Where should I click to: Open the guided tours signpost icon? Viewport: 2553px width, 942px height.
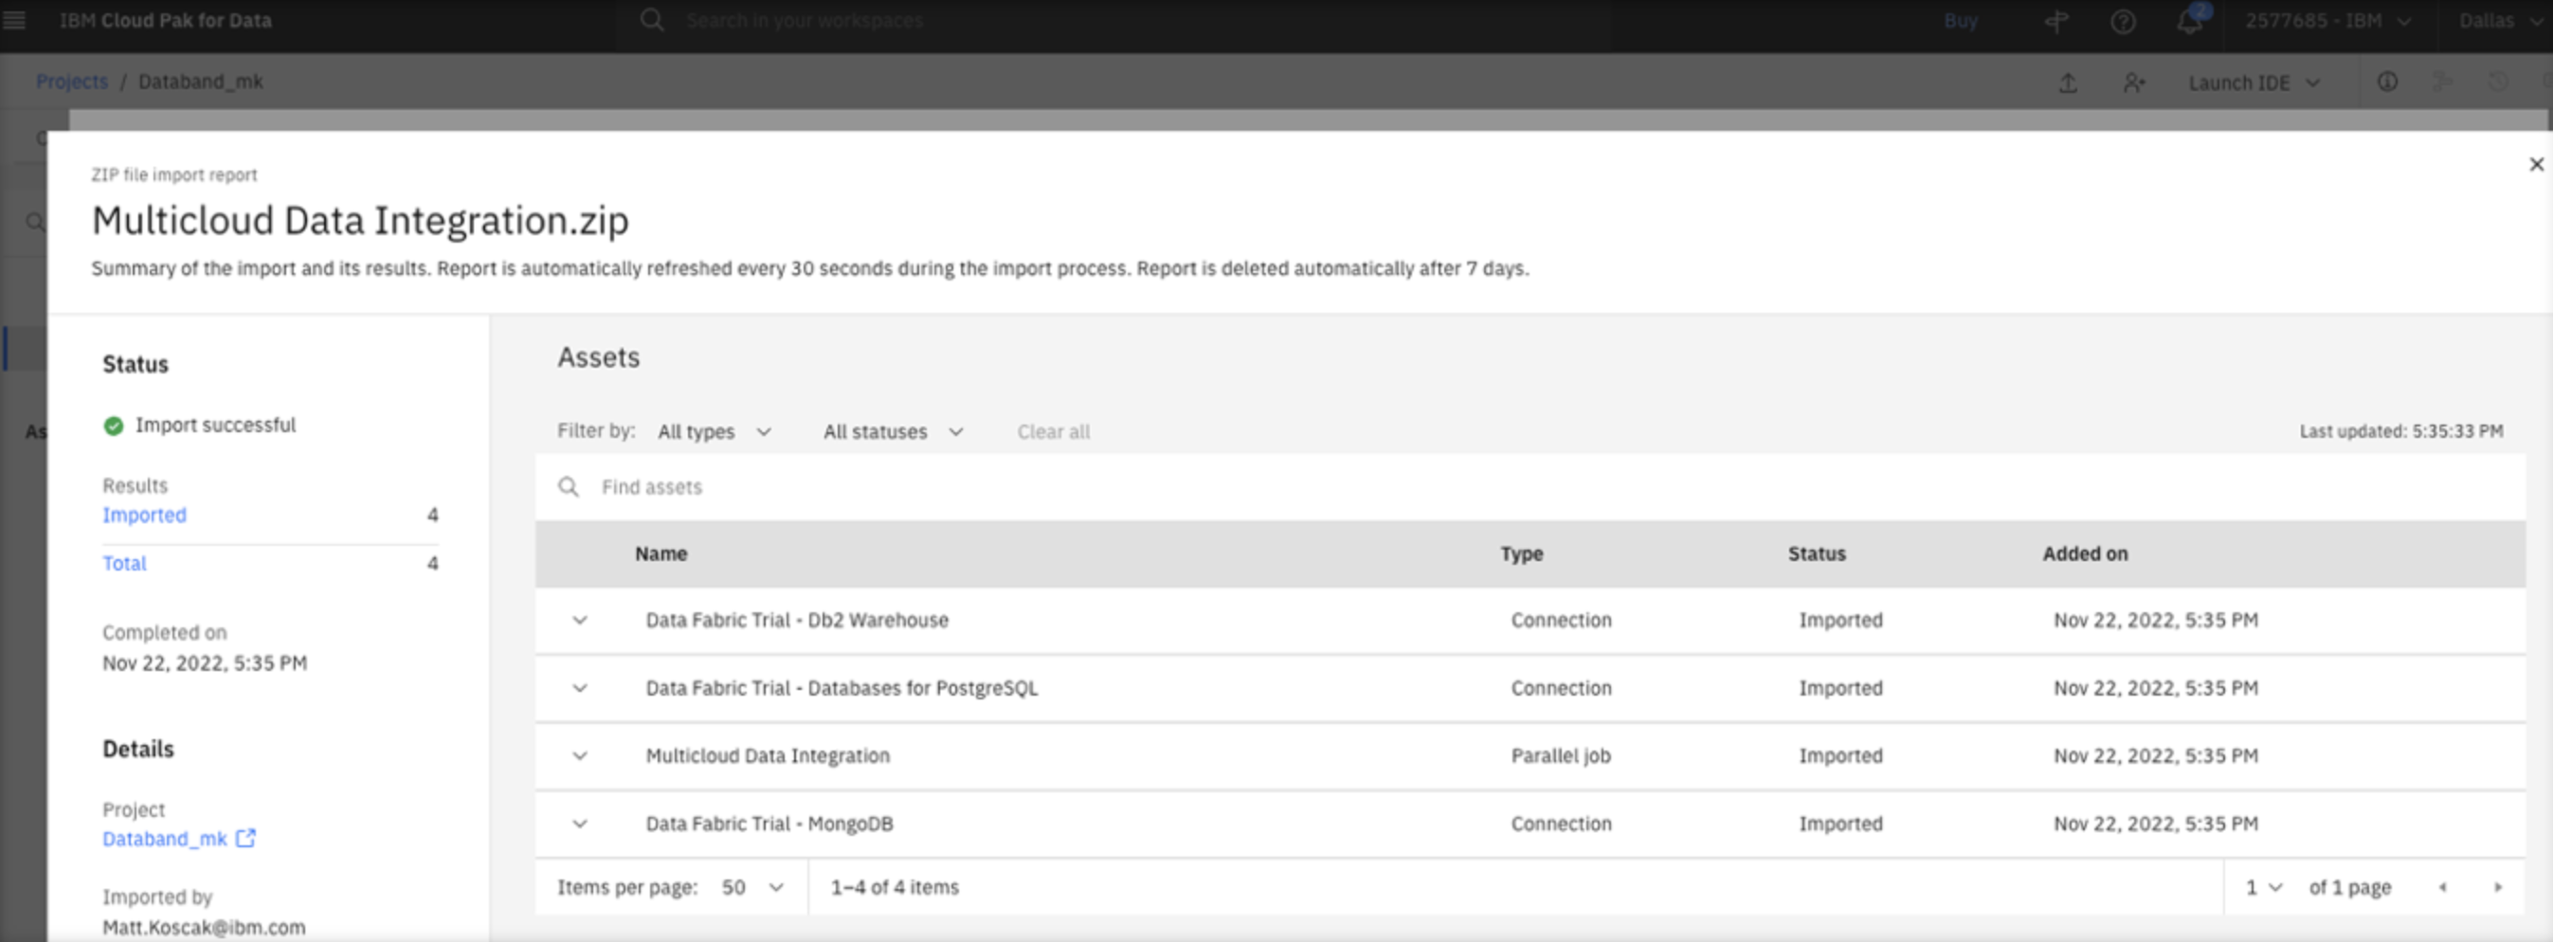click(2056, 21)
